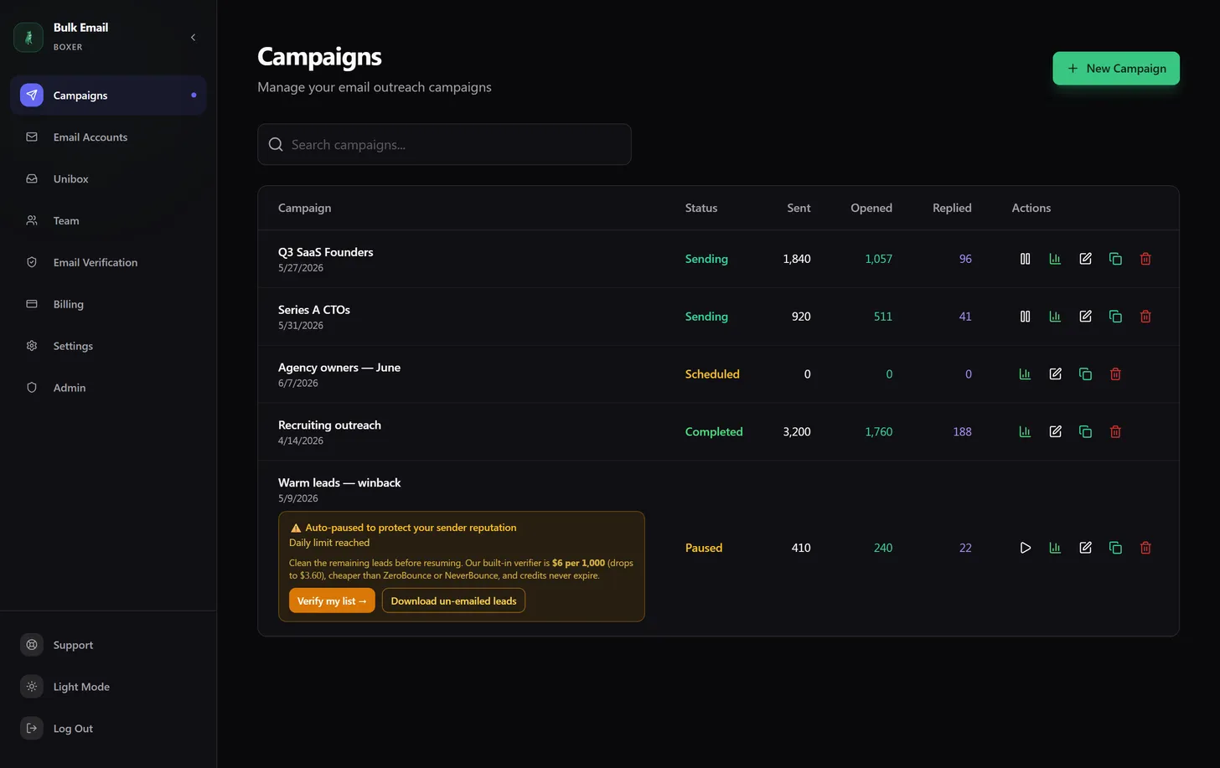
Task: Pause the Series A CTOs campaign
Action: tap(1025, 317)
